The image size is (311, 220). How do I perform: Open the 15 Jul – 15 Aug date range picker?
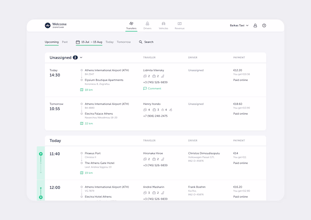(x=89, y=42)
